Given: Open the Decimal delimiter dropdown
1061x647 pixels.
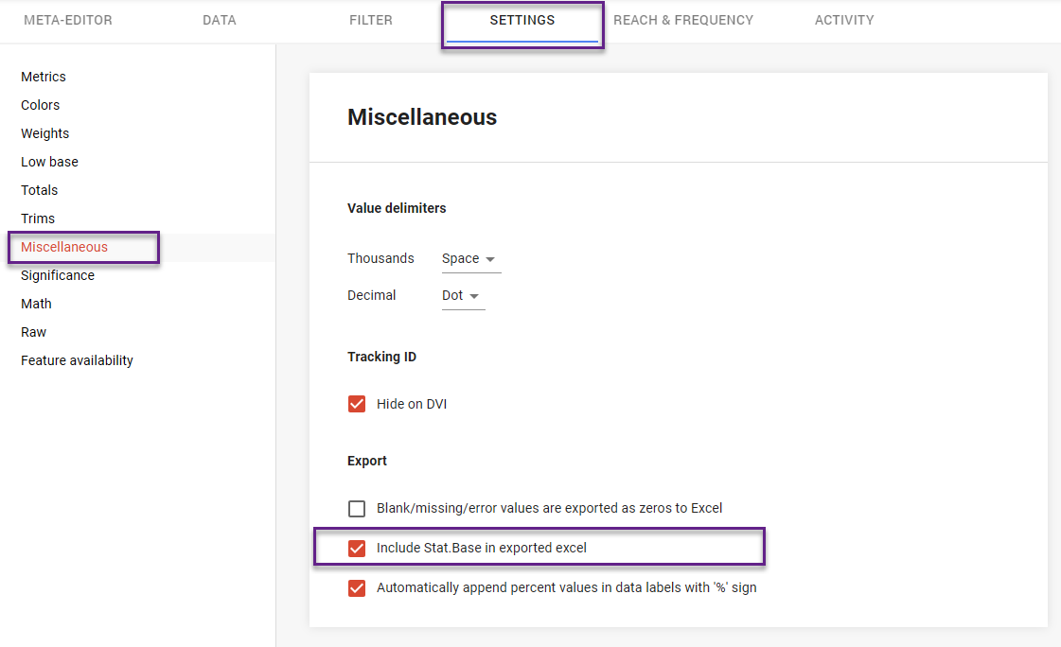Looking at the screenshot, I should point(455,295).
